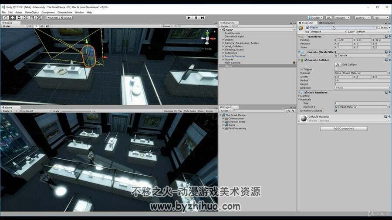Select the combined Transform tool
Screen dimensions: 392x220
tap(39, 18)
